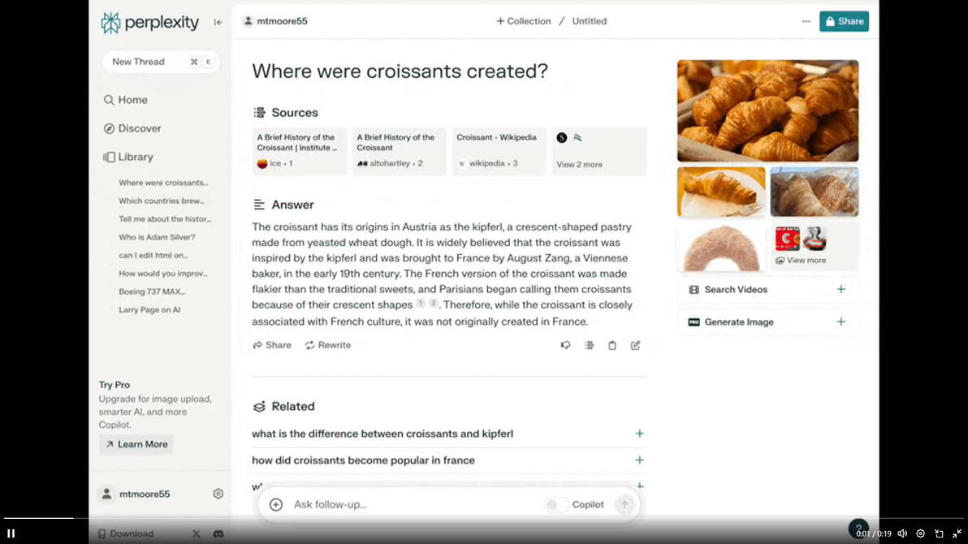Open the Discord icon link
Image resolution: width=968 pixels, height=544 pixels.
(x=218, y=533)
